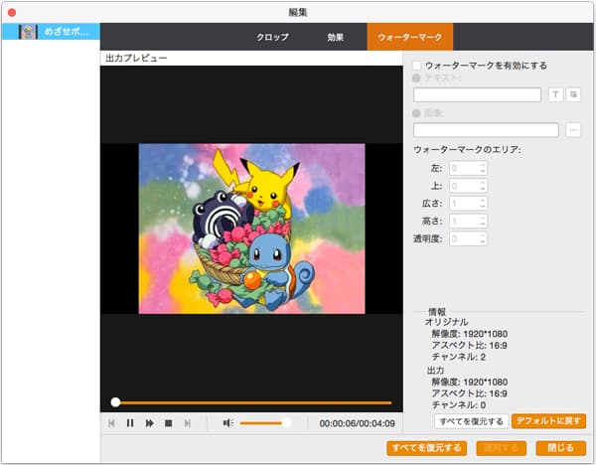Click すべてを復元する in the info panel
Viewport: 596px width, 465px height.
click(471, 421)
